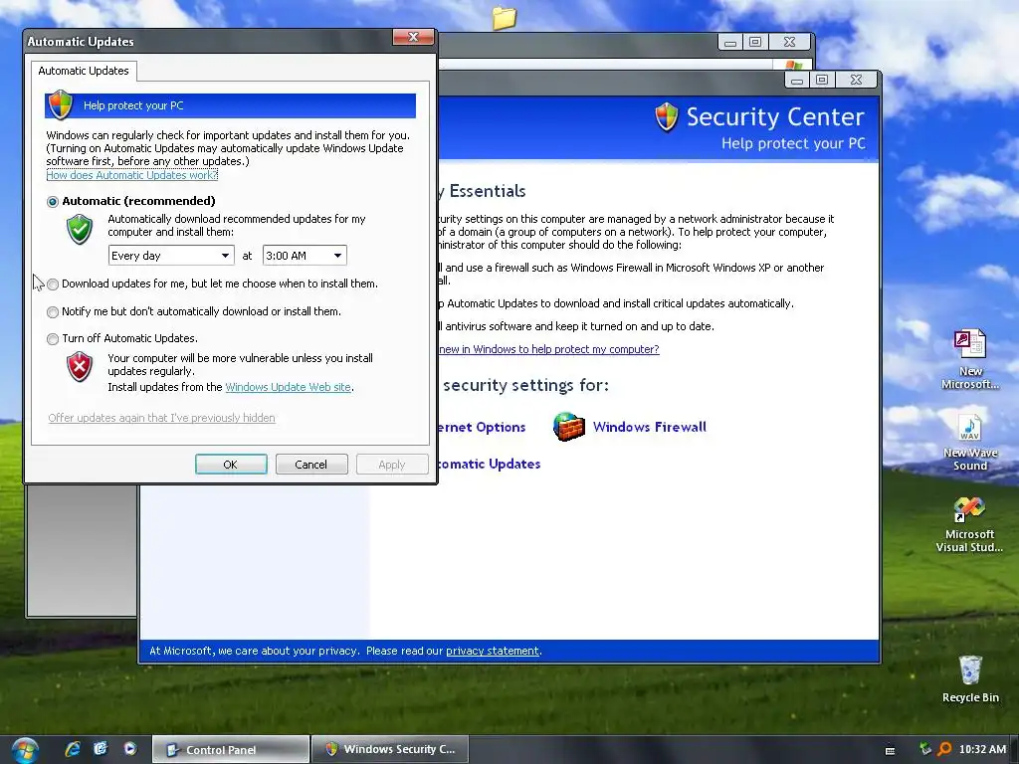The image size is (1019, 764).
Task: Click the shield icon in Help protect banner
Action: point(61,104)
